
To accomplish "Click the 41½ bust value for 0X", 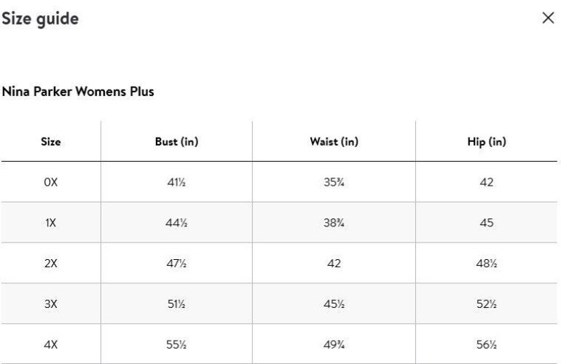I will tap(177, 182).
